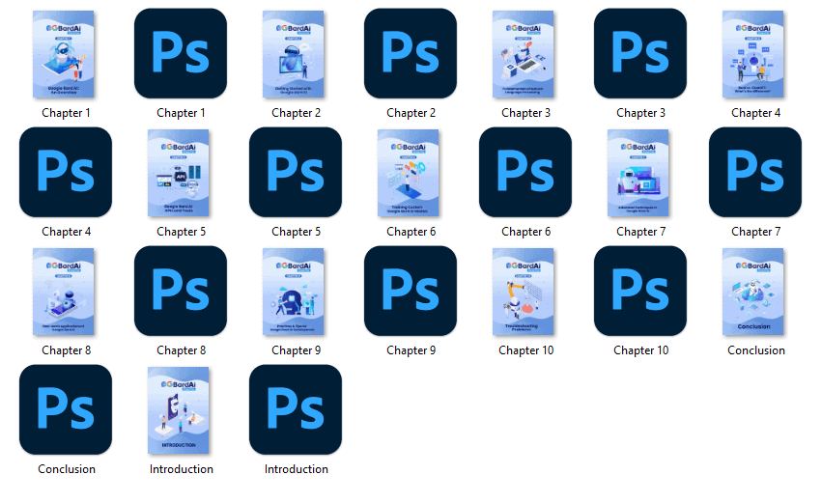The width and height of the screenshot is (822, 503).
Task: Select the Chapter 9 Photoshop PSD file icon
Action: point(411,291)
